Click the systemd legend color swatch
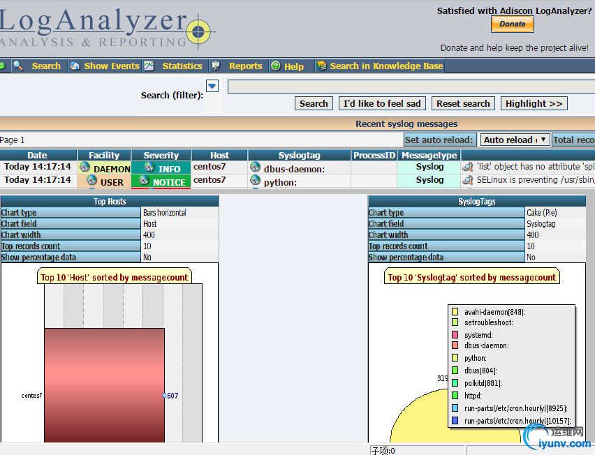Image resolution: width=595 pixels, height=455 pixels. pos(455,335)
